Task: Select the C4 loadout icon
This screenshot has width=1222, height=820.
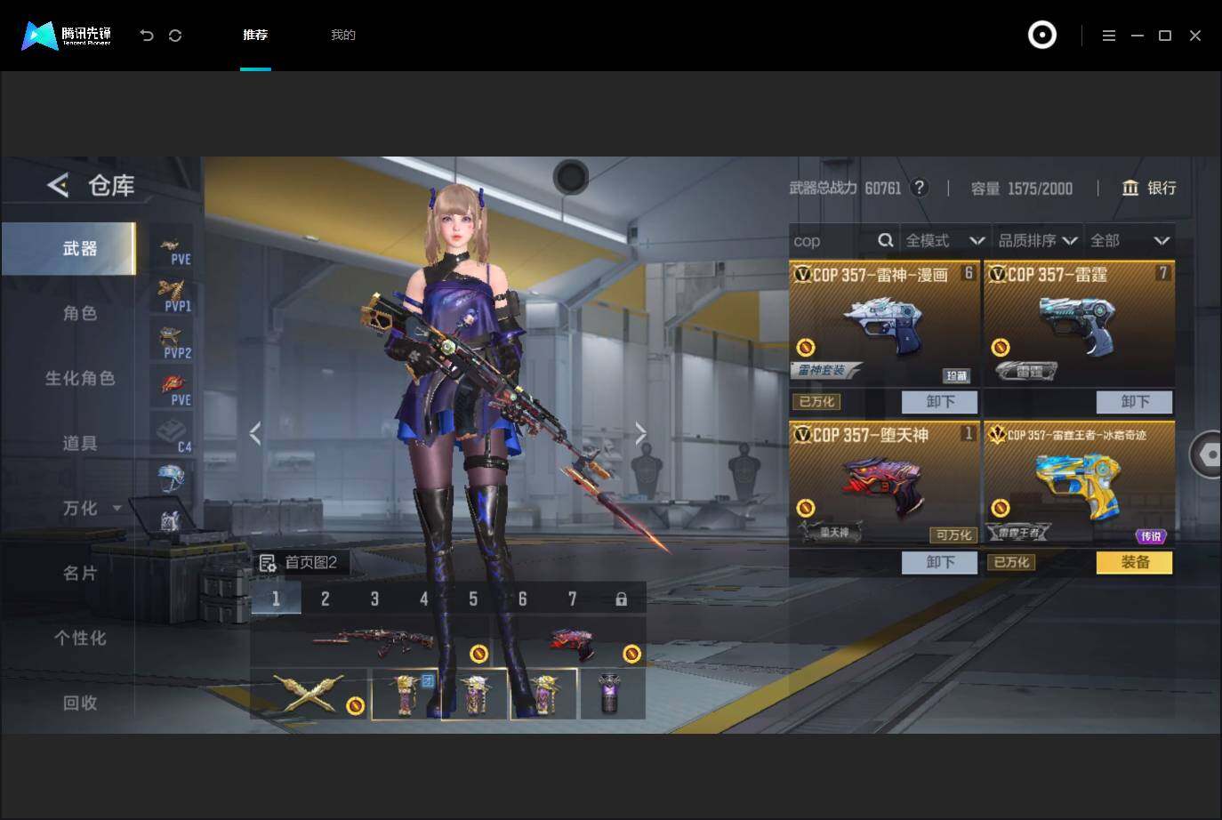Action: [x=172, y=436]
